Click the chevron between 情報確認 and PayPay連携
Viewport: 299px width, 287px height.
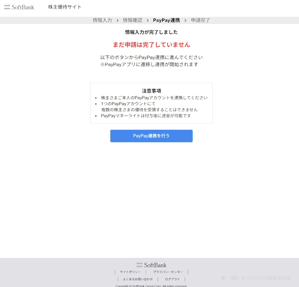148,20
